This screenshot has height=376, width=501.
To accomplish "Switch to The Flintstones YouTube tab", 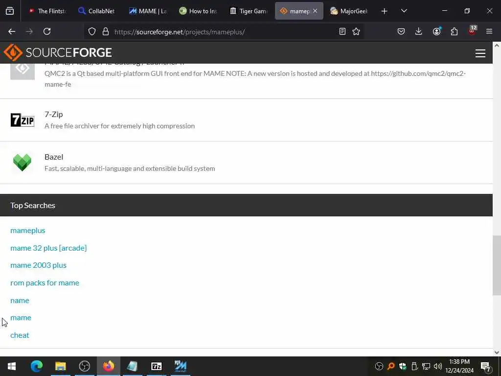I will (47, 11).
